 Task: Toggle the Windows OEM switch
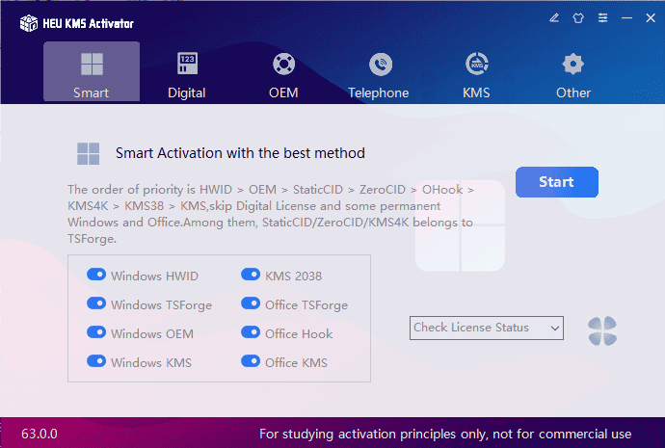pyautogui.click(x=96, y=332)
